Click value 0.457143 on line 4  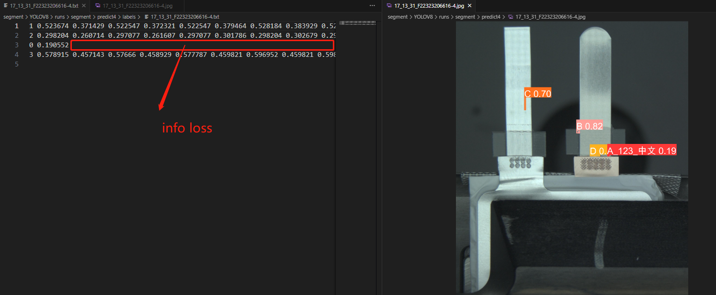(x=88, y=55)
